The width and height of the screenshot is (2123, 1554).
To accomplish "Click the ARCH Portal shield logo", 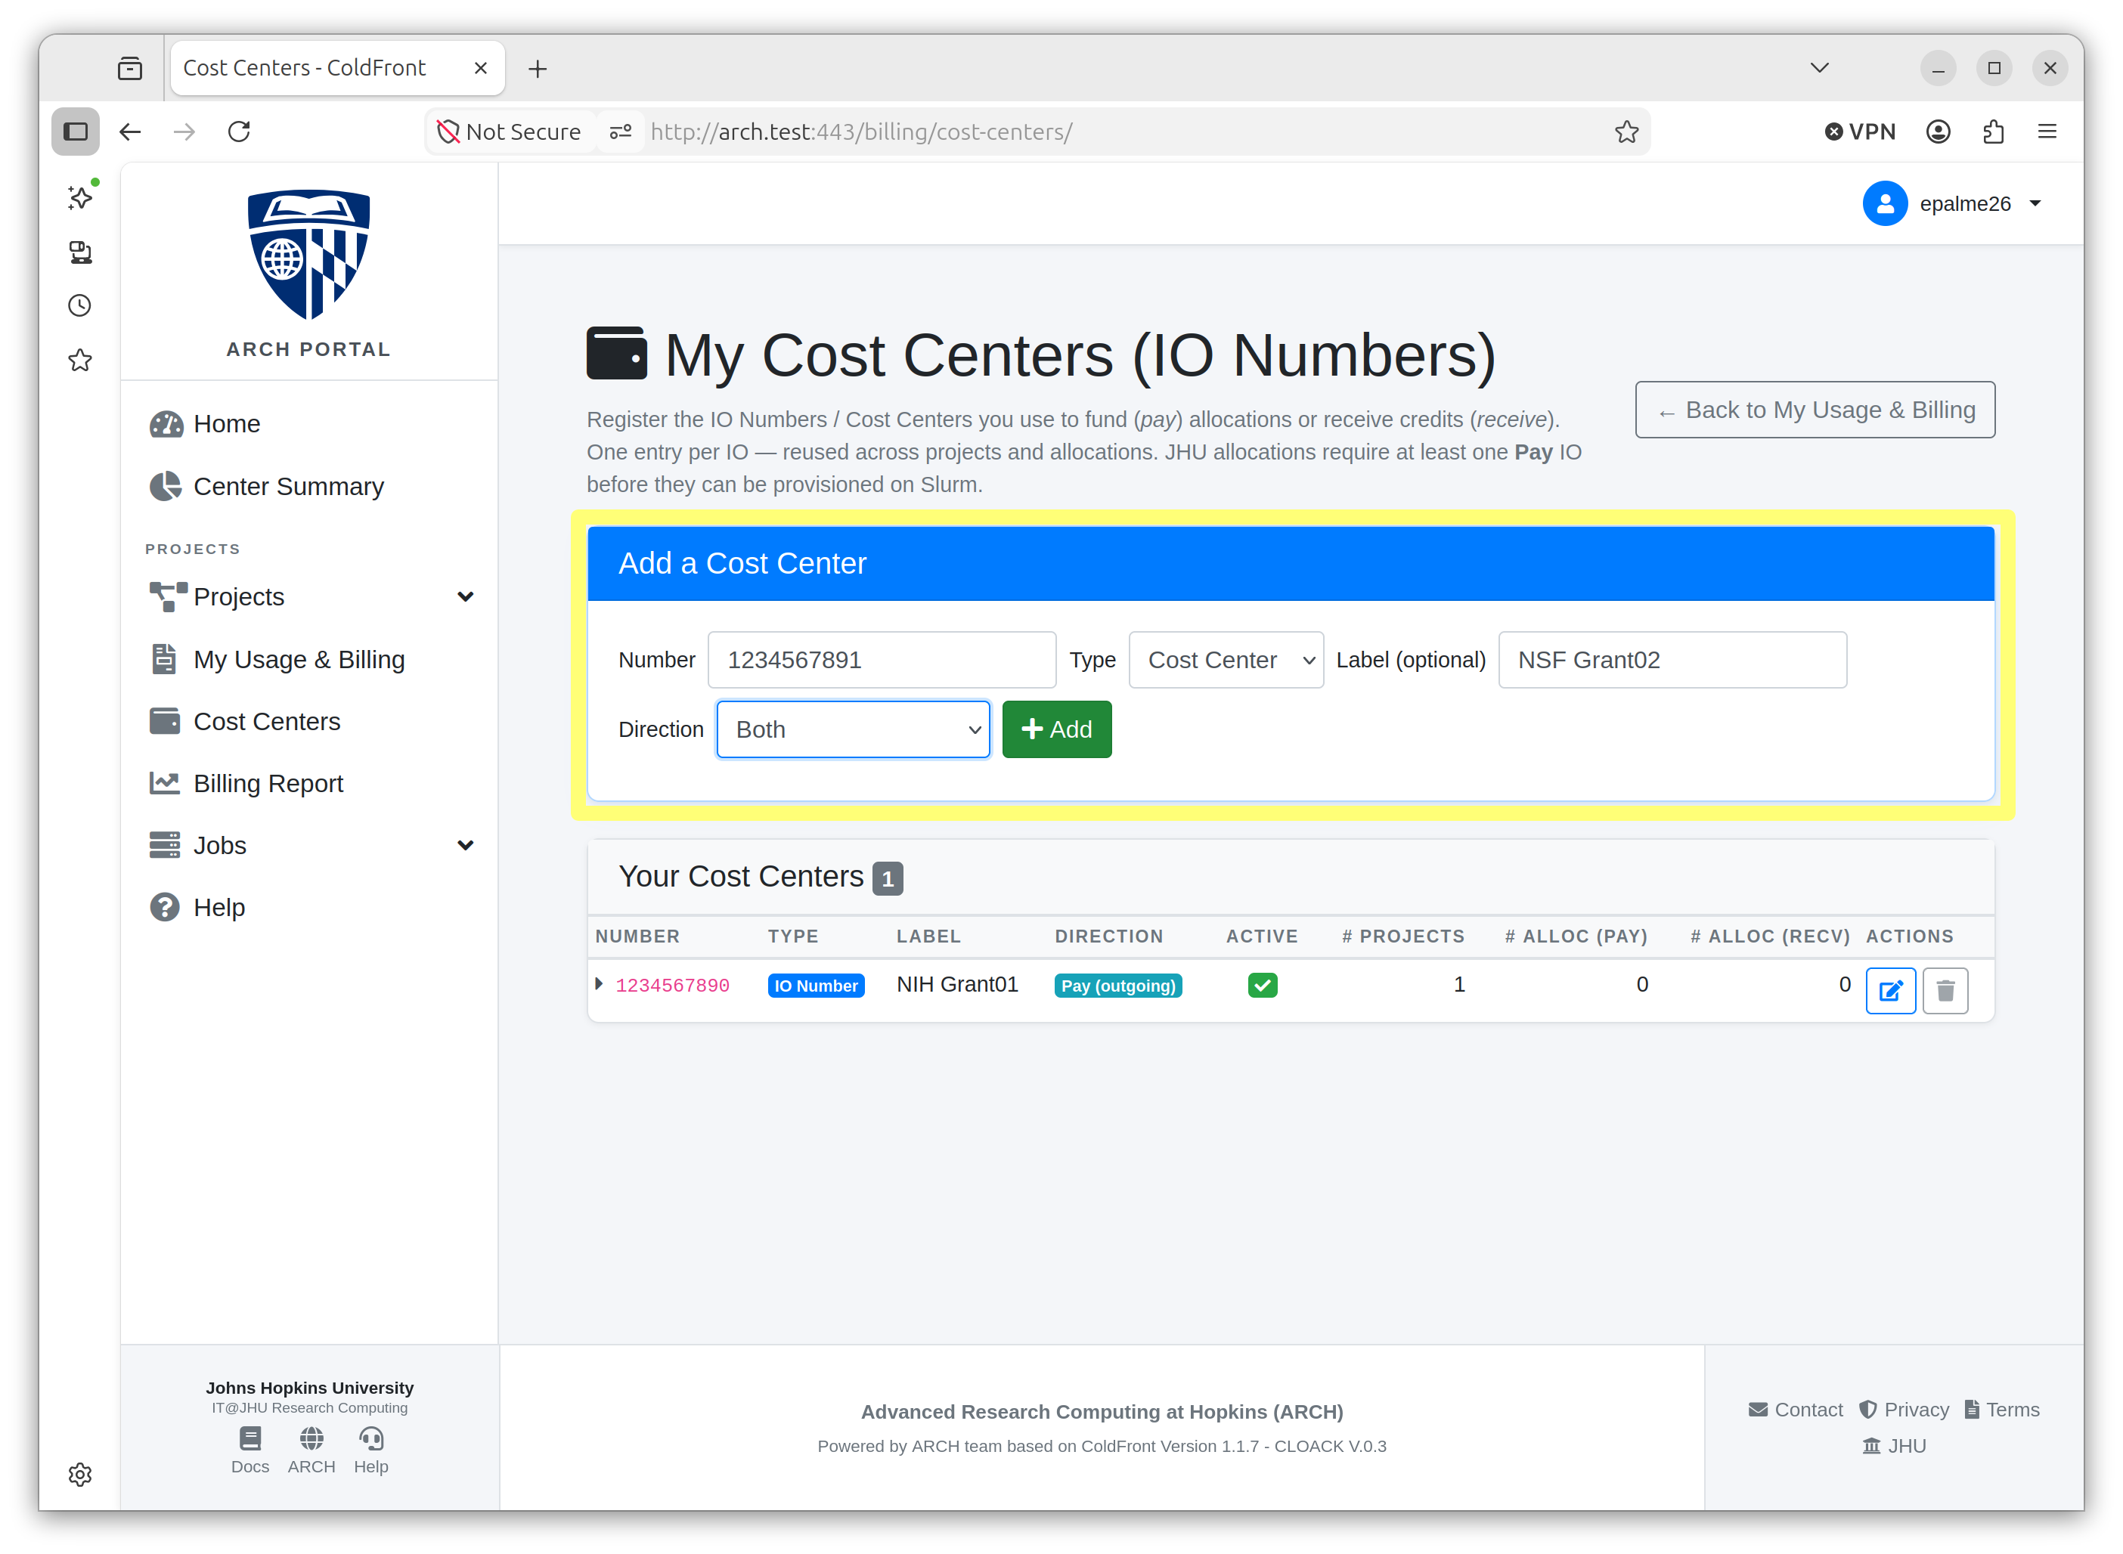I will coord(308,255).
